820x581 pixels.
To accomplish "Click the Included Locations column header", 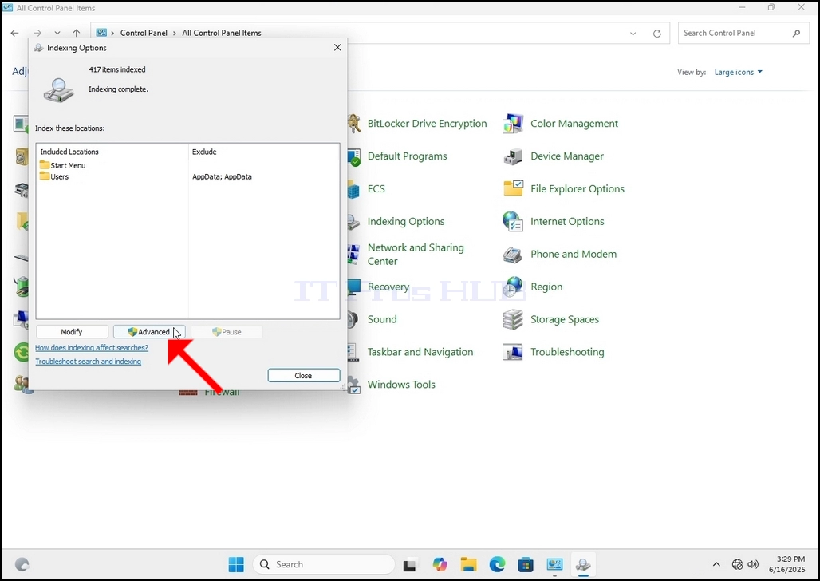I will pyautogui.click(x=69, y=152).
